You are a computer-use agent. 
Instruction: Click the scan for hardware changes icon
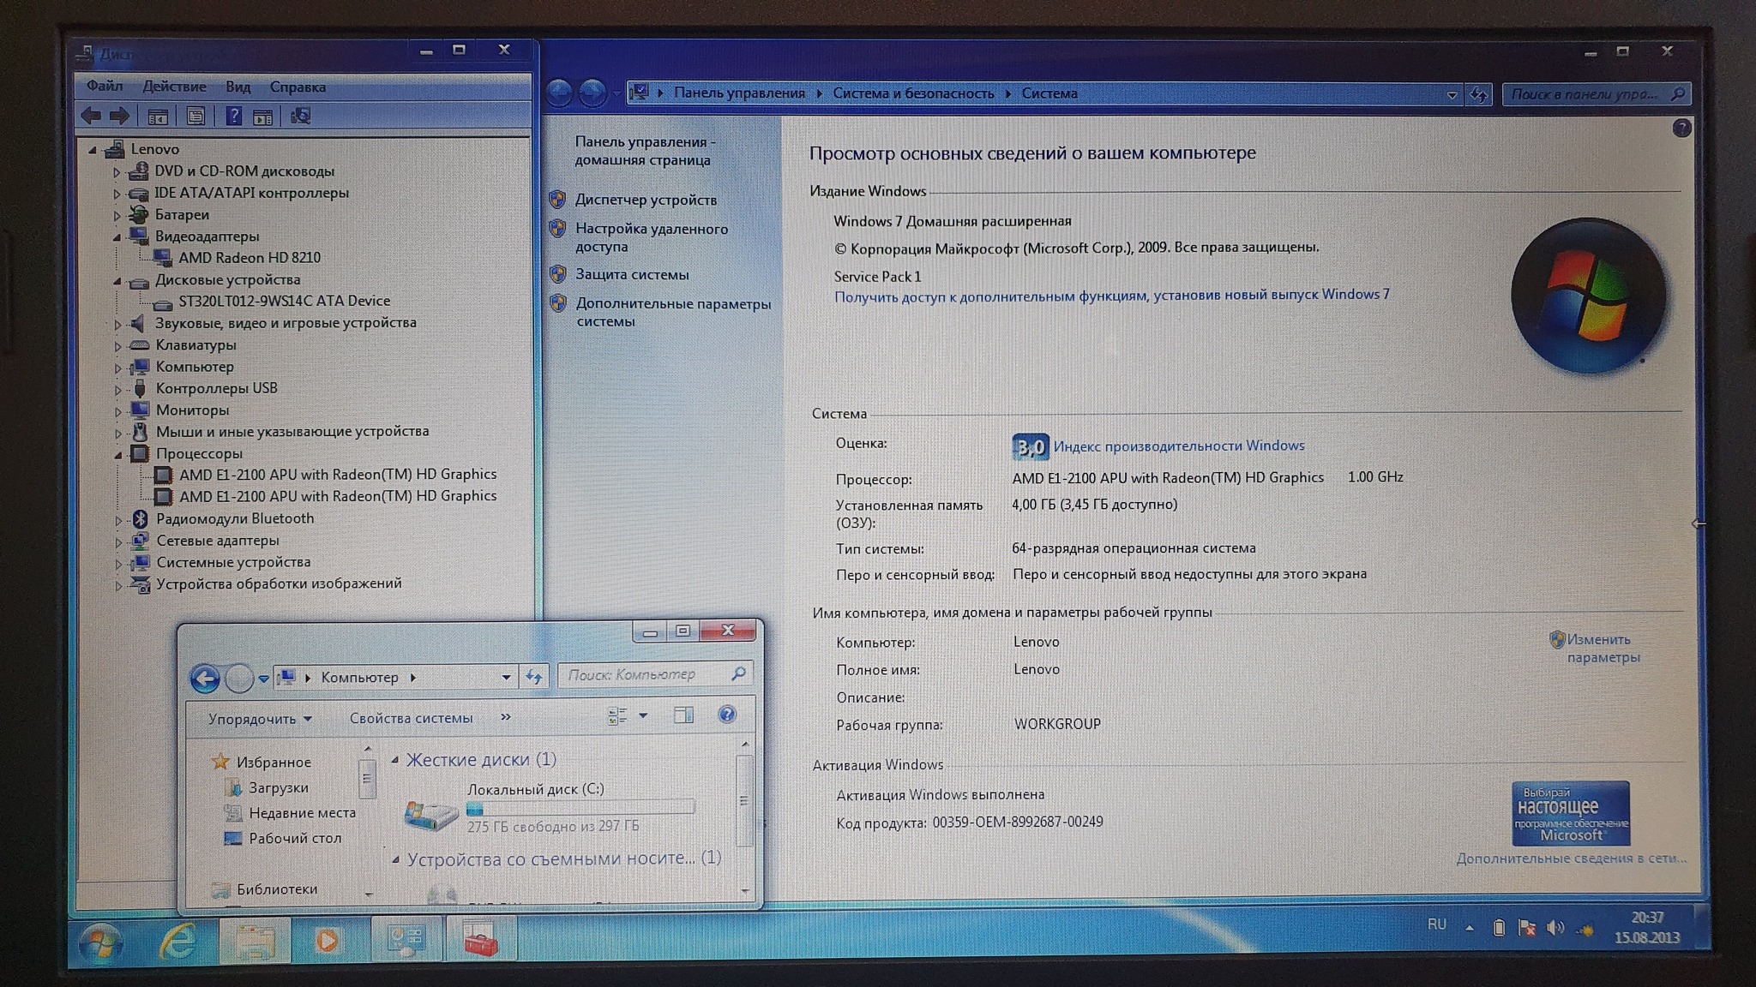click(300, 117)
